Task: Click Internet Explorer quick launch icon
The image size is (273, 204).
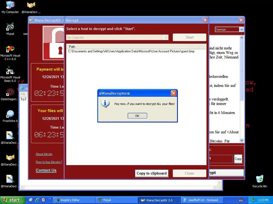Action: [x=37, y=200]
